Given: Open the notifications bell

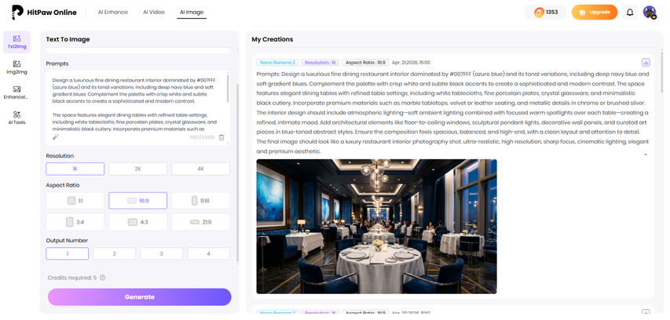Looking at the screenshot, I should coord(630,13).
